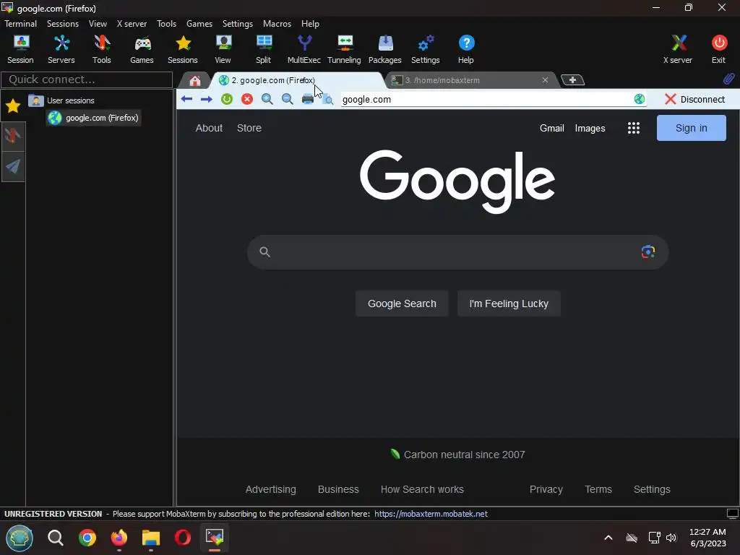Click the View toolbar icon
Image resolution: width=740 pixels, height=555 pixels.
pos(223,49)
